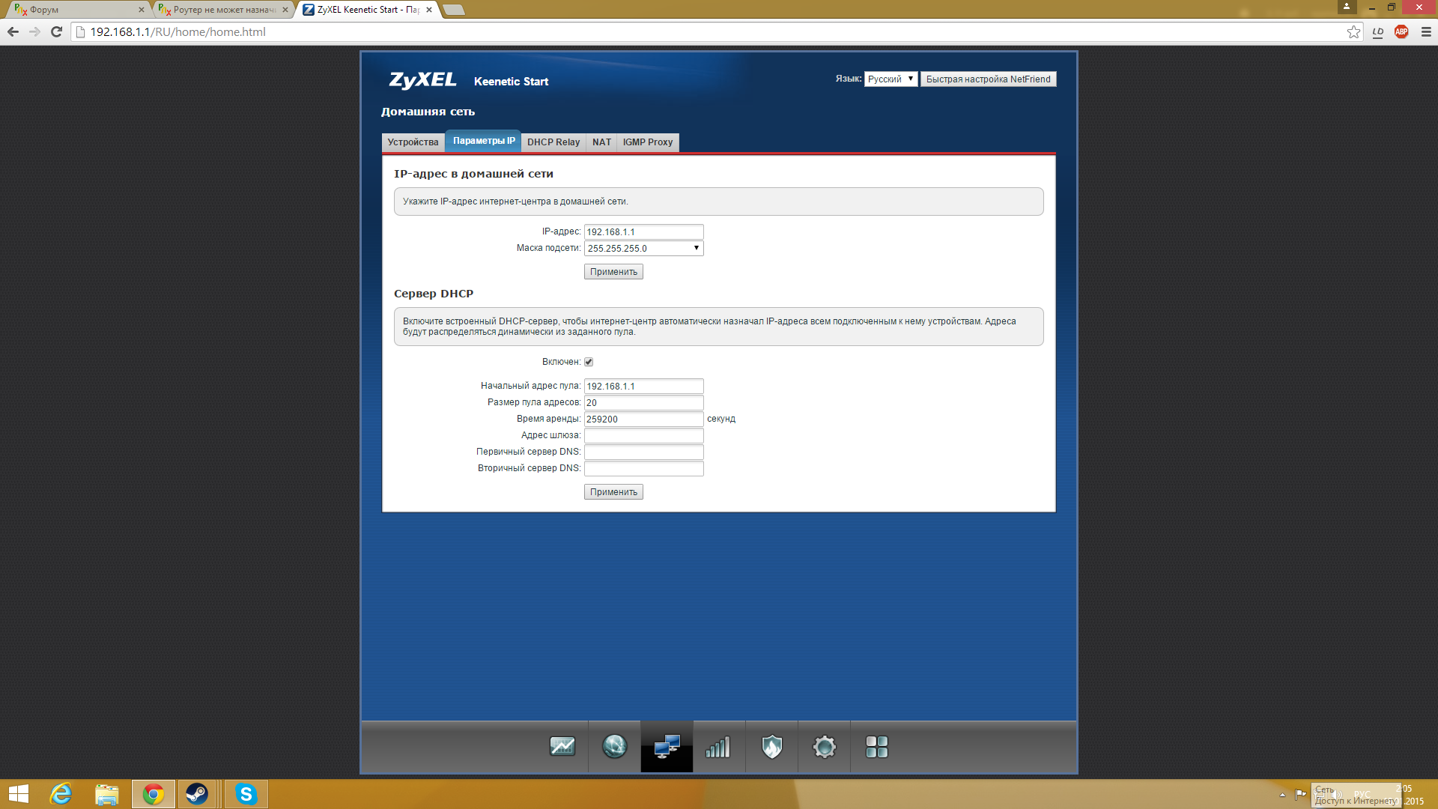
Task: Click the browser address bar URL
Action: pyautogui.click(x=178, y=31)
